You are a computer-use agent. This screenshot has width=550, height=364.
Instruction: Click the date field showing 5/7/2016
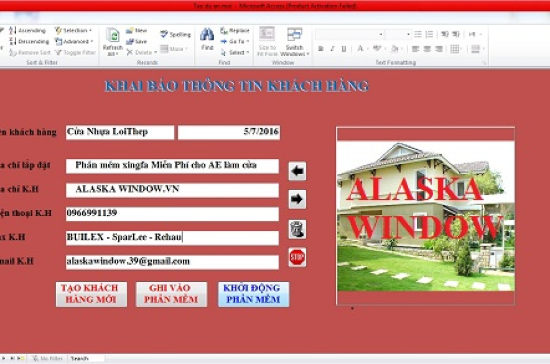(x=229, y=132)
